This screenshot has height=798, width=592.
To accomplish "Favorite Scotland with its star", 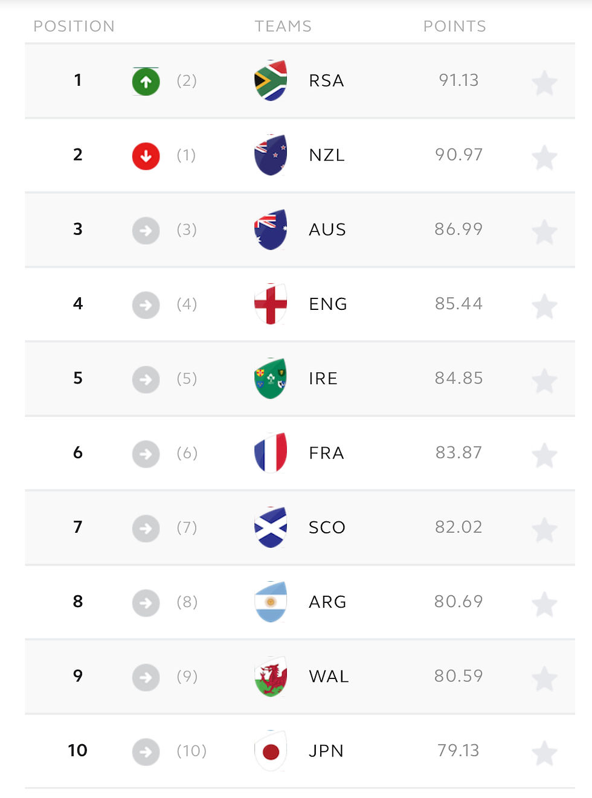I will click(x=544, y=530).
